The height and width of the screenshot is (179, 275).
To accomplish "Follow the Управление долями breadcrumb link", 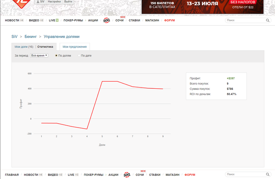I will click(x=62, y=37).
